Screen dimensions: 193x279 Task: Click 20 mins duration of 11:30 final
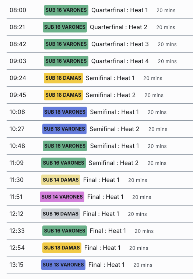138,180
